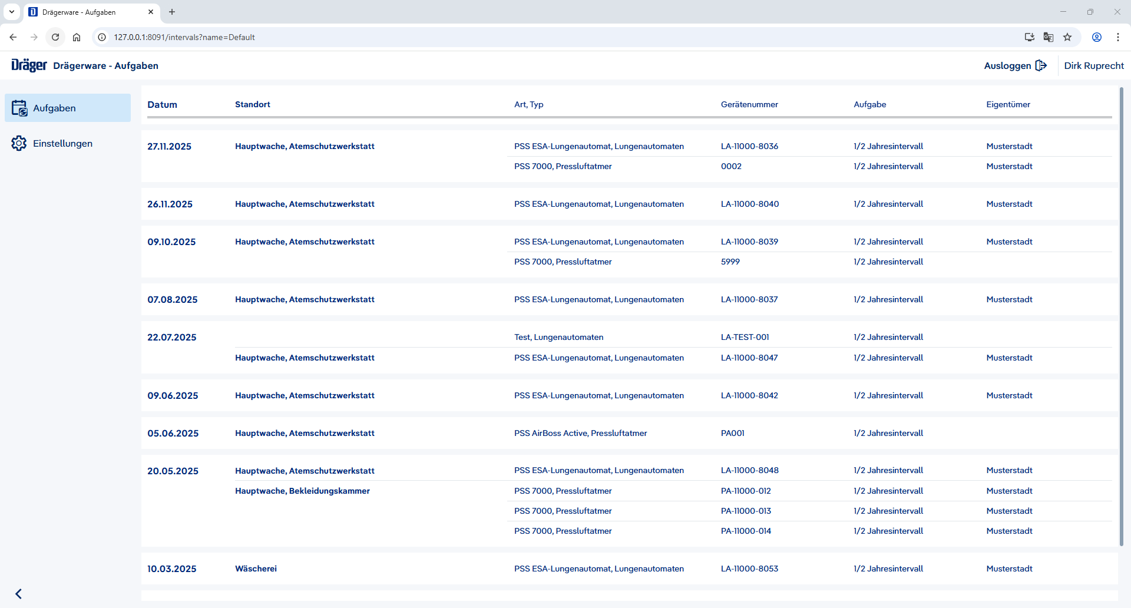The image size is (1131, 608).
Task: Click the Ausloggen logout icon
Action: pos(1041,65)
